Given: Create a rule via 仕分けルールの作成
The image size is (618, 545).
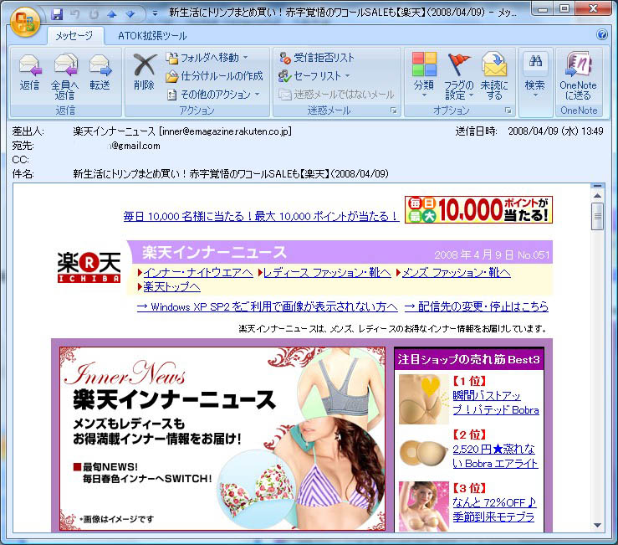Looking at the screenshot, I should (214, 76).
